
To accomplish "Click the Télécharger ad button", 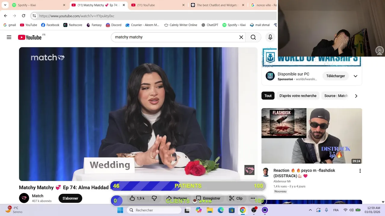I will [x=336, y=76].
